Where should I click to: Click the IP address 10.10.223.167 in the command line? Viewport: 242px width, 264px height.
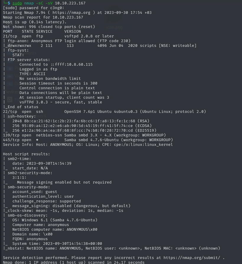(70, 3)
